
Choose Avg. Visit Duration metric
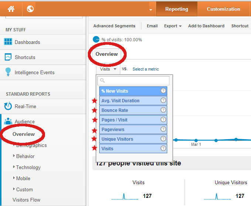pyautogui.click(x=133, y=100)
